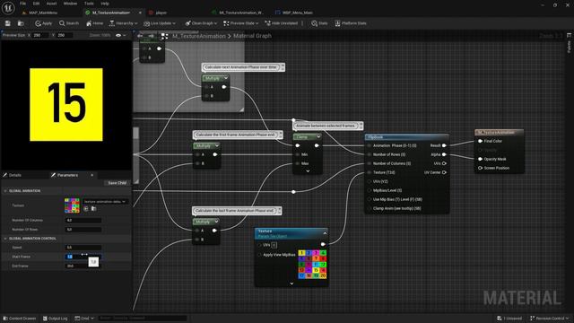Switch to the Details panel tab

[x=14, y=176]
